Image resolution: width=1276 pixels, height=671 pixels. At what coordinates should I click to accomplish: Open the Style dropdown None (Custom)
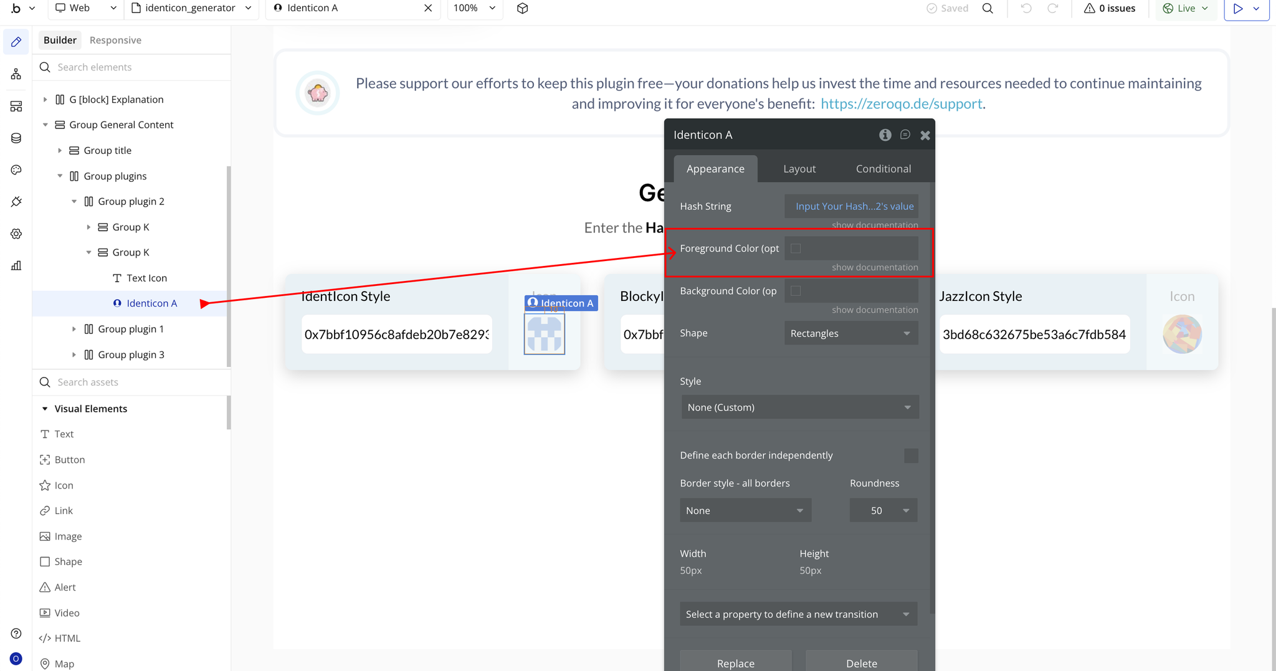point(799,407)
